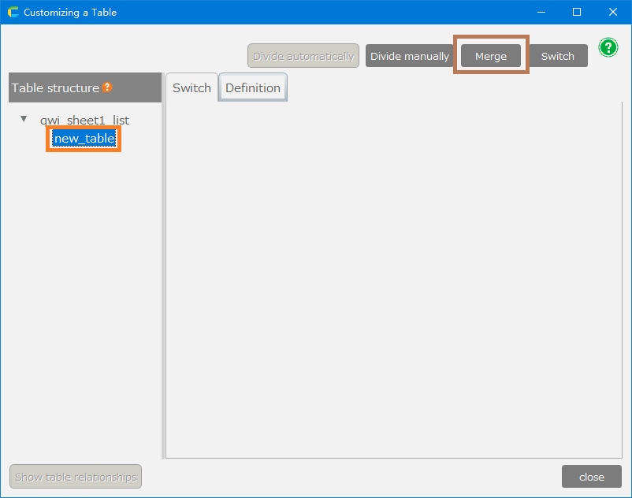Select new_table in the table structure tree
632x498 pixels.
click(84, 139)
